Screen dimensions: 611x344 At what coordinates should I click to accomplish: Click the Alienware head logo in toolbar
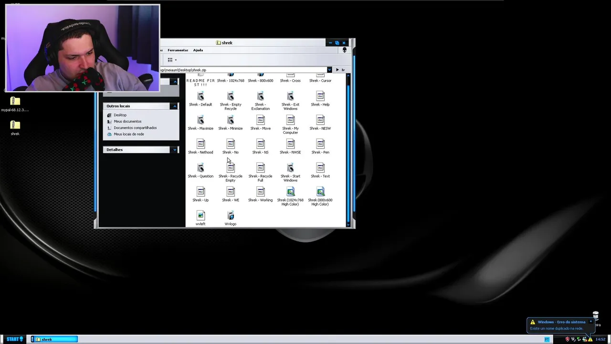345,50
